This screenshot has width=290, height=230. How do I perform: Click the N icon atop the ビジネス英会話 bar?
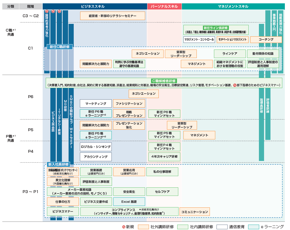53,11
